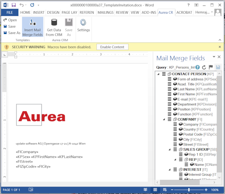Dismiss the security warning bar
Image resolution: width=225 pixels, height=194 pixels.
(220, 47)
